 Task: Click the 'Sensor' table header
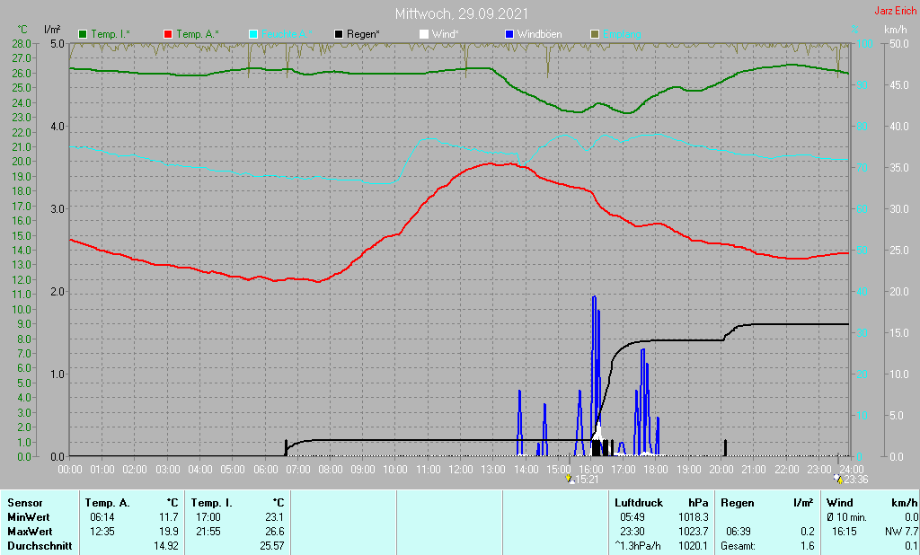coord(25,503)
